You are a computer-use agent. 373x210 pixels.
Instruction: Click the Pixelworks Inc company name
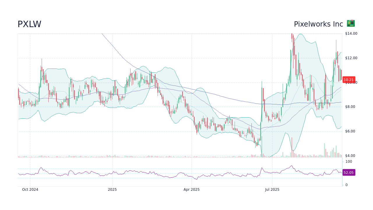pyautogui.click(x=318, y=24)
